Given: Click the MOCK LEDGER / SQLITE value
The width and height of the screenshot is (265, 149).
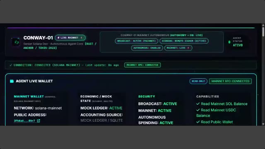Looking at the screenshot, I should click(101, 120).
